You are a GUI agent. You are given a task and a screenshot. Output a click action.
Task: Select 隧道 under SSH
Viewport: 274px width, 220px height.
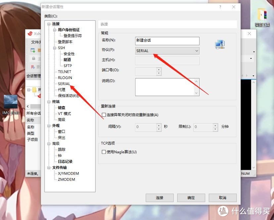point(67,60)
